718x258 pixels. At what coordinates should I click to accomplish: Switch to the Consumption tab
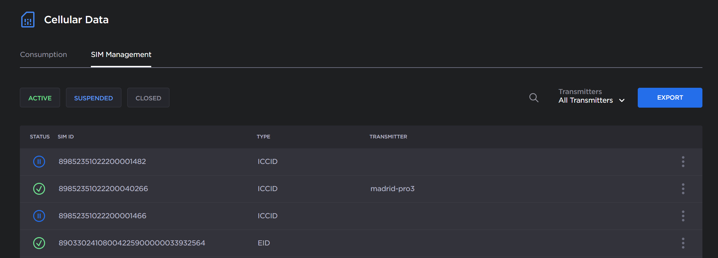click(x=43, y=55)
